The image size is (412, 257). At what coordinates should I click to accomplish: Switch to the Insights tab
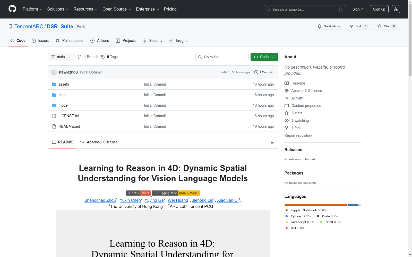pos(179,41)
